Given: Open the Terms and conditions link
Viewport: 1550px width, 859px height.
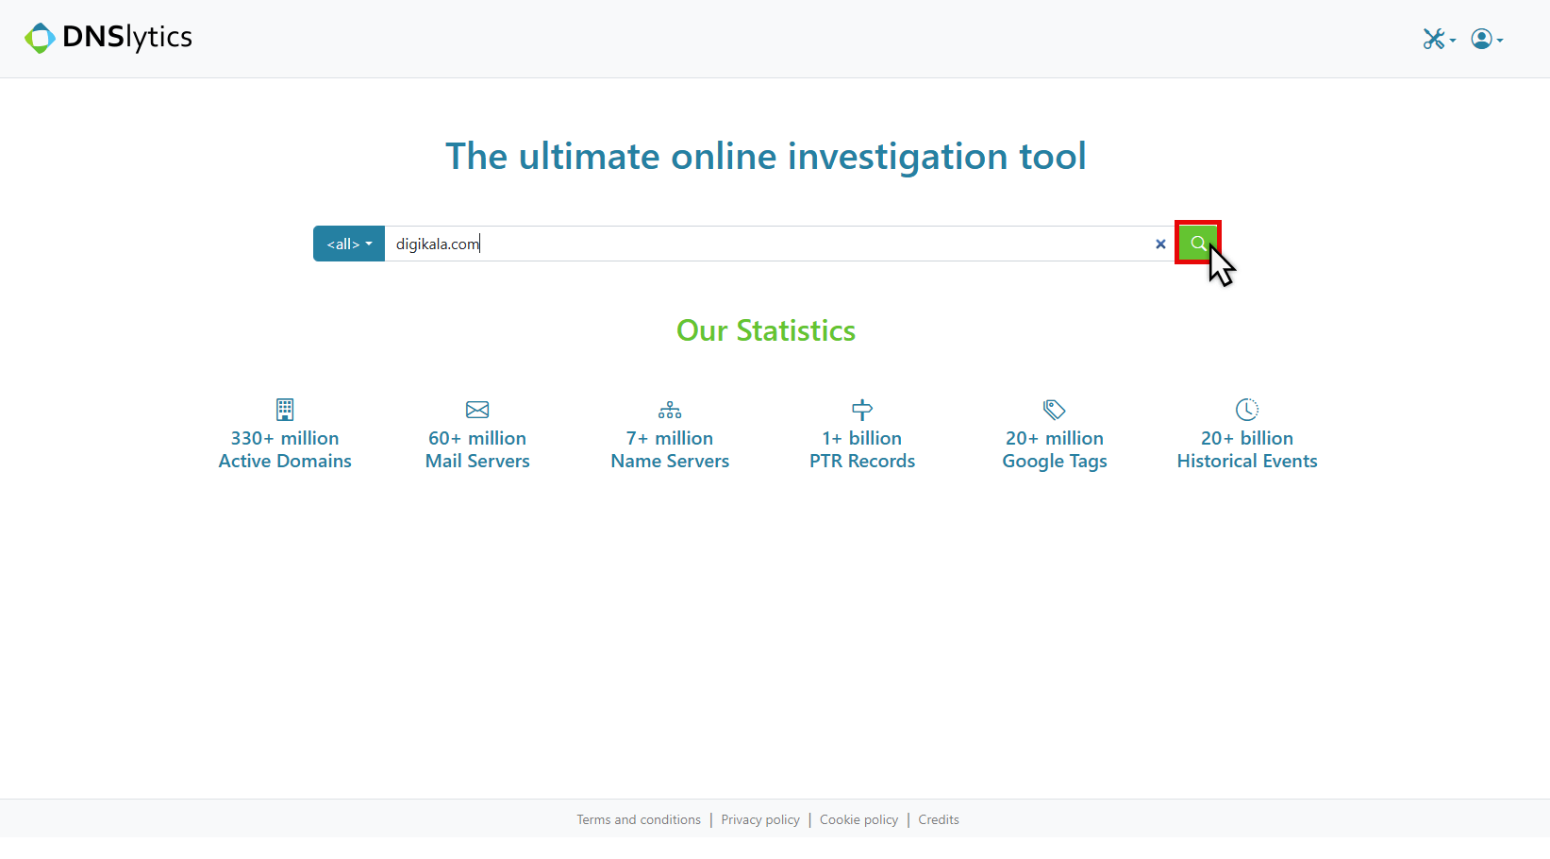Looking at the screenshot, I should tap(639, 819).
